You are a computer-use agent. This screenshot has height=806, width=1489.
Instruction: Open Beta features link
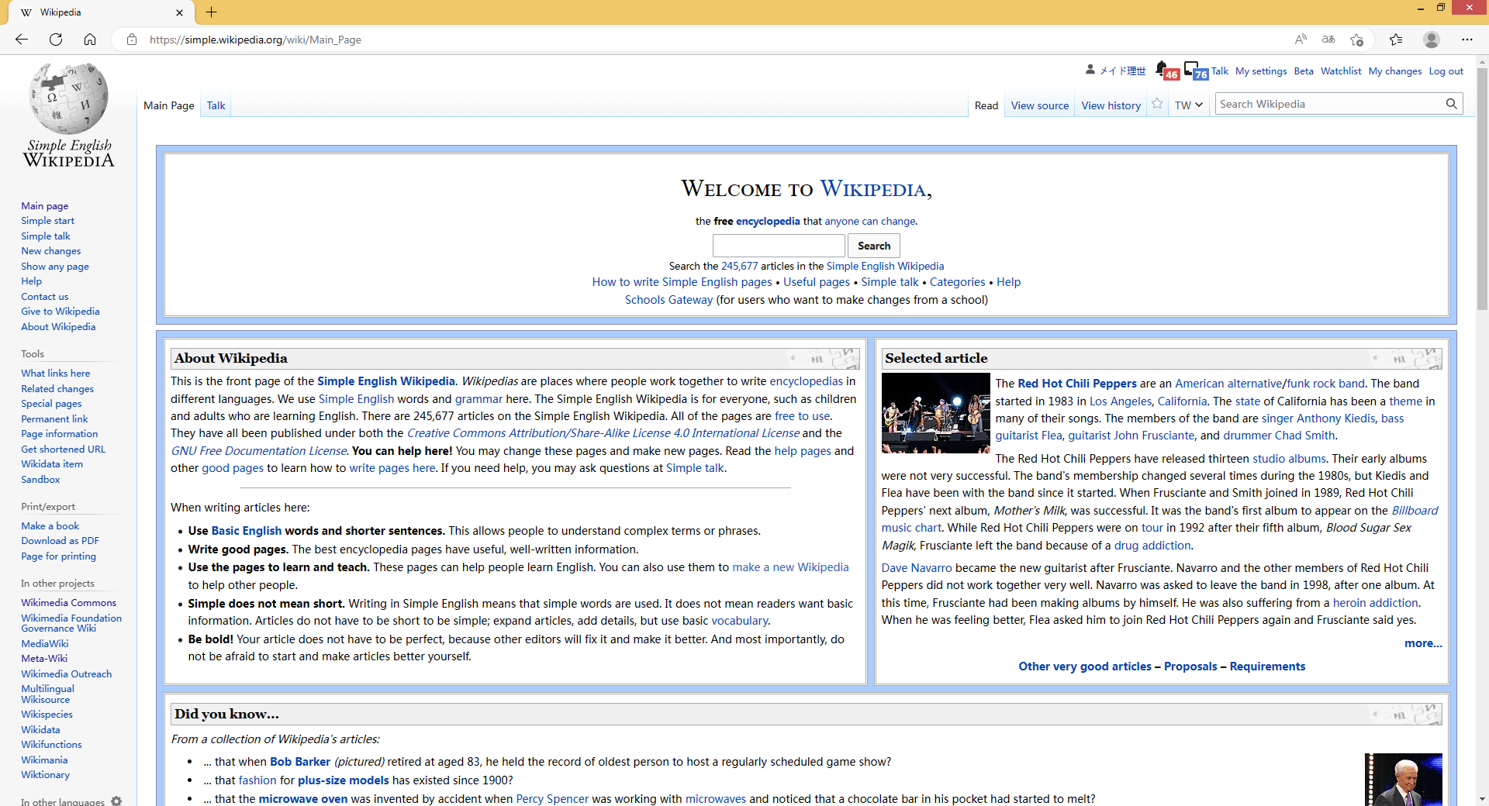click(x=1304, y=71)
